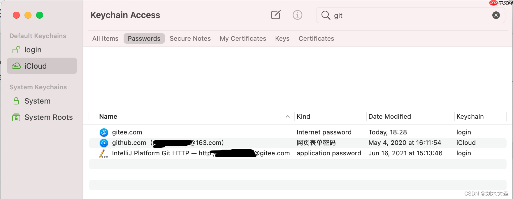Click the System Roots keychain icon
The image size is (513, 199).
[16, 117]
